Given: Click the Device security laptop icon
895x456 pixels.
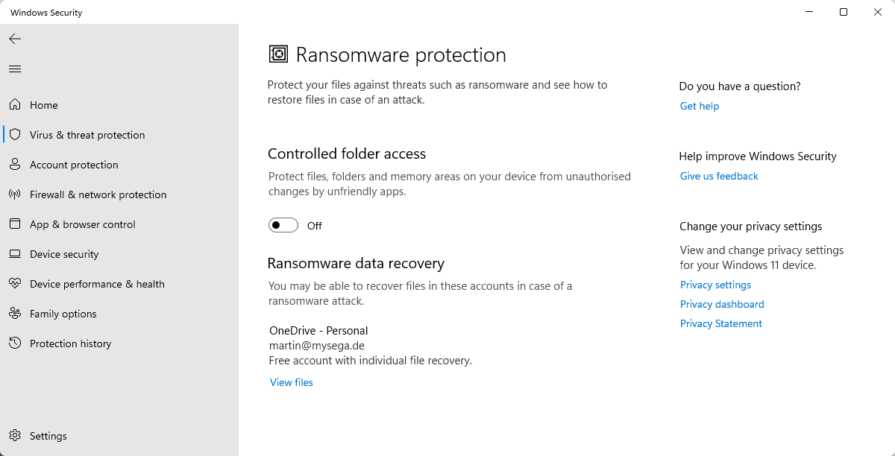Looking at the screenshot, I should [x=15, y=254].
